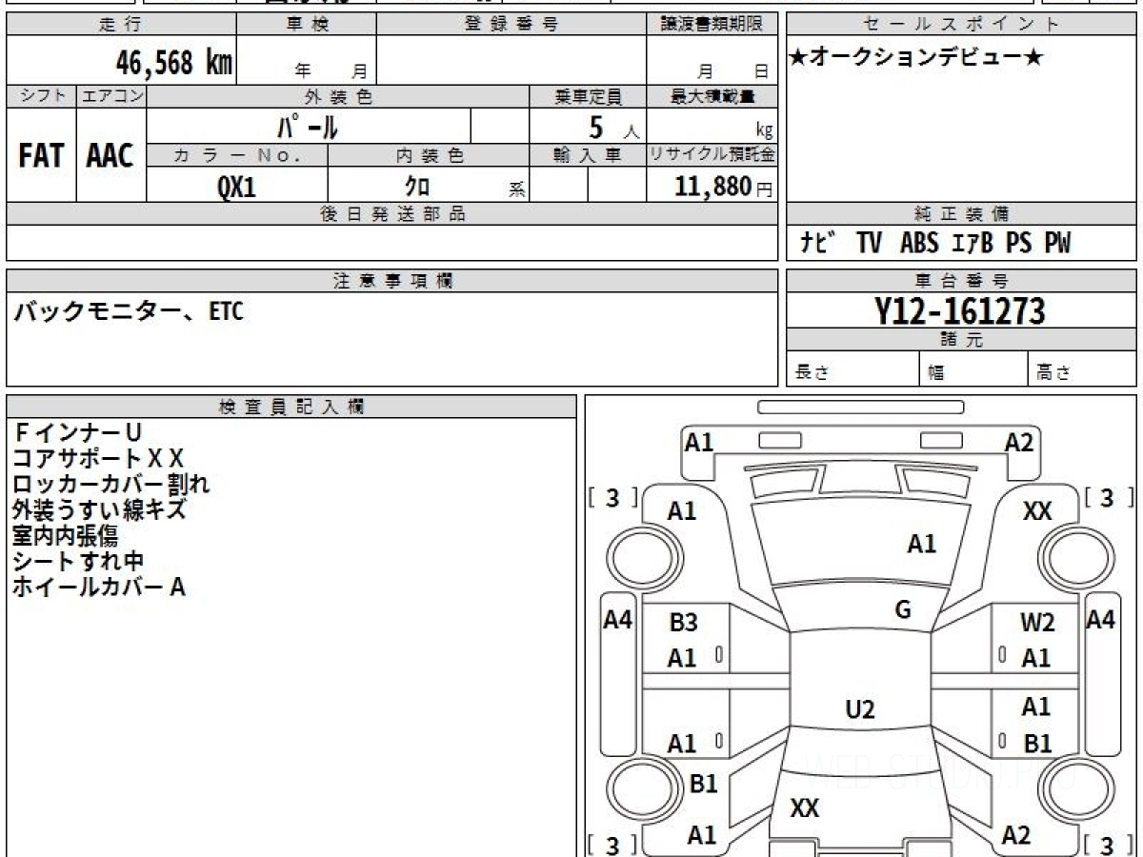
Task: Select the ★オークションデビュー★ text
Action: (x=916, y=58)
